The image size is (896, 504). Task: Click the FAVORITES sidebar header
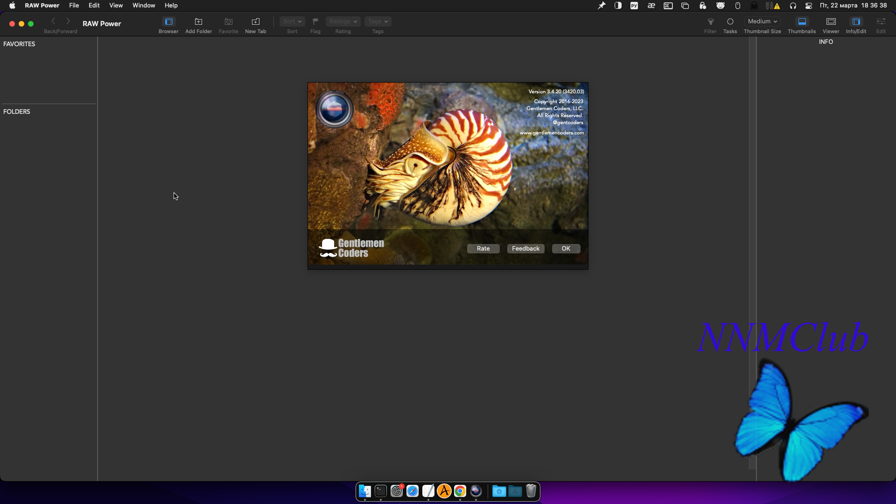19,44
